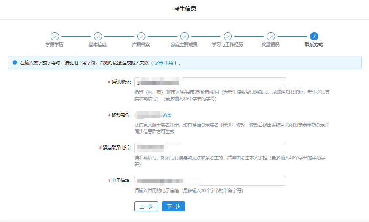Screen dimensions: 369x222
Task: Click the 学籍学历 step check icon
Action: point(55,37)
